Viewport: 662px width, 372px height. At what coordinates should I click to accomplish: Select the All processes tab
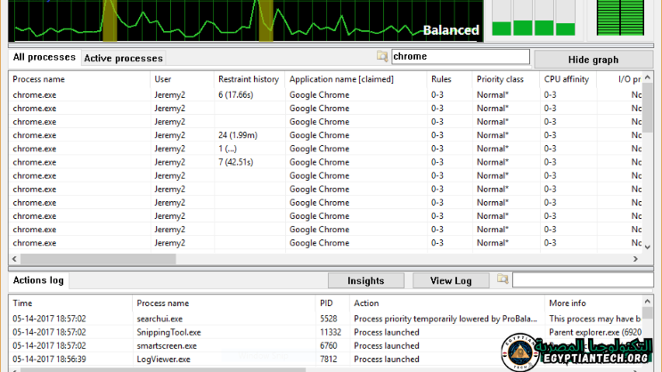click(x=45, y=58)
